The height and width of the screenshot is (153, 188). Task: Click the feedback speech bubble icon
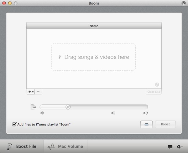point(170,147)
